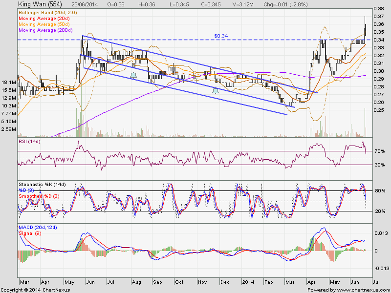The image size is (391, 293).
Task: Click the Aug month on time axis
Action: pos(136,283)
